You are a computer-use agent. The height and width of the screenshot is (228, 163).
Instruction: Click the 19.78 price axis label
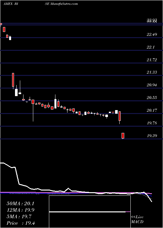152,123
